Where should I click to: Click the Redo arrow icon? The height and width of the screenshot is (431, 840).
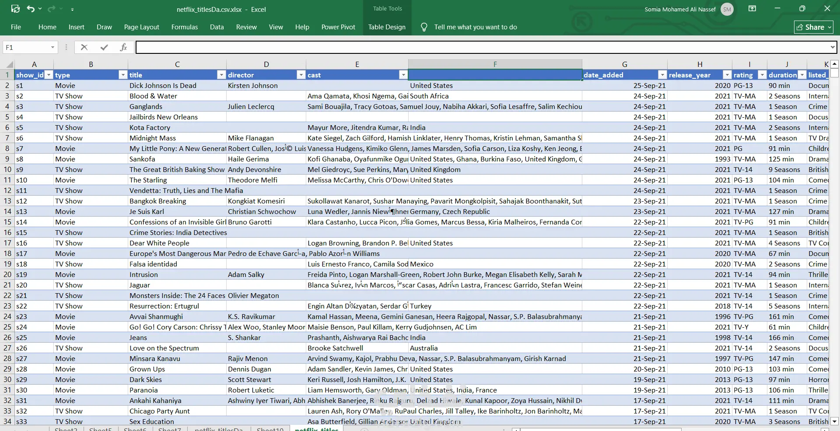pyautogui.click(x=51, y=9)
